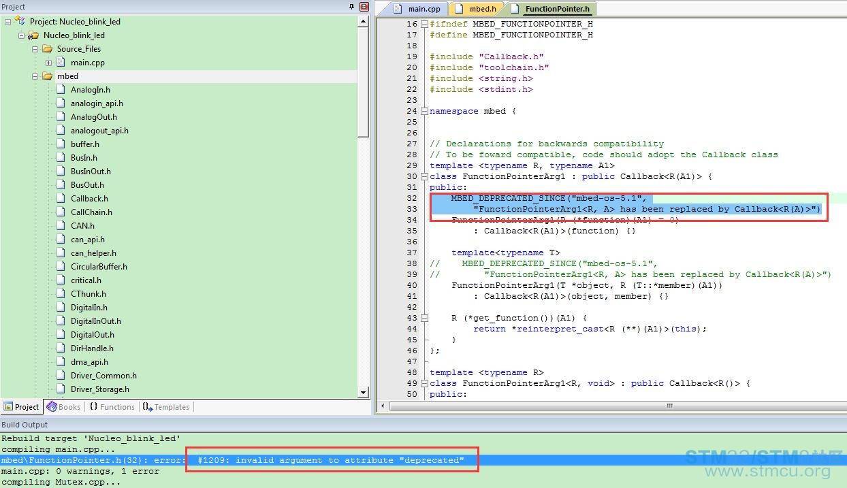Select Driver_Common.h in the project tree
This screenshot has height=488, width=847.
tap(103, 376)
